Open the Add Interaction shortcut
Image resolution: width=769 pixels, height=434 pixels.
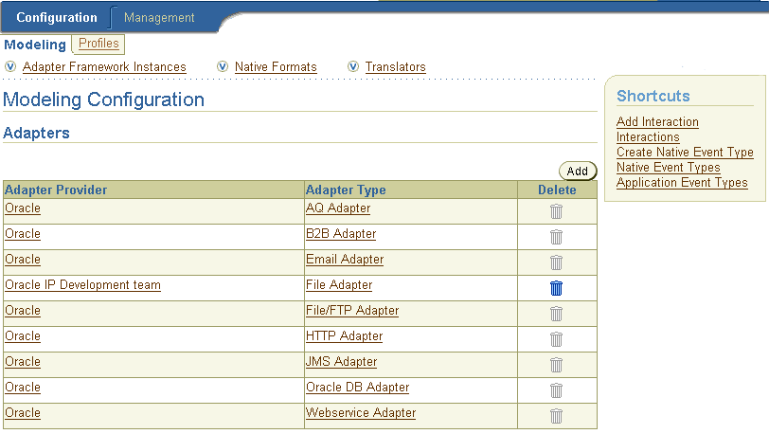pyautogui.click(x=657, y=121)
